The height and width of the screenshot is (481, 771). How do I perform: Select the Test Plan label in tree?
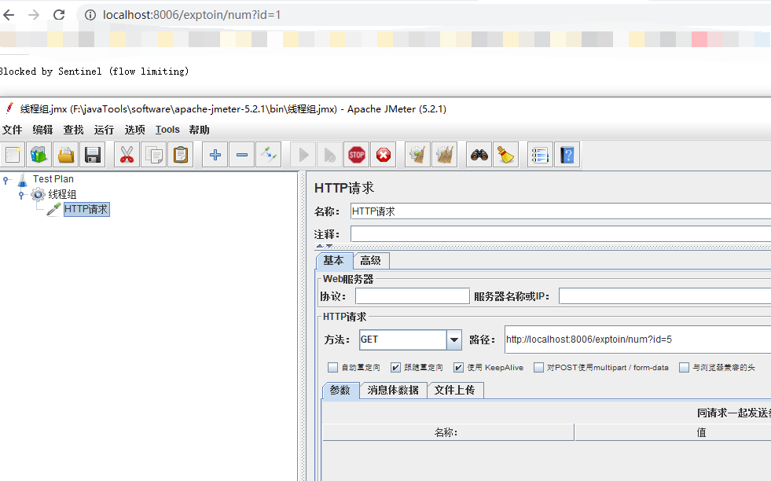(53, 179)
